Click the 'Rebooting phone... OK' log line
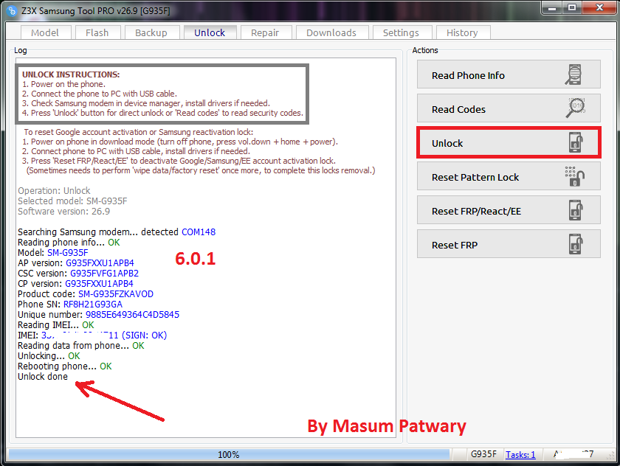620x466 pixels. pos(65,366)
